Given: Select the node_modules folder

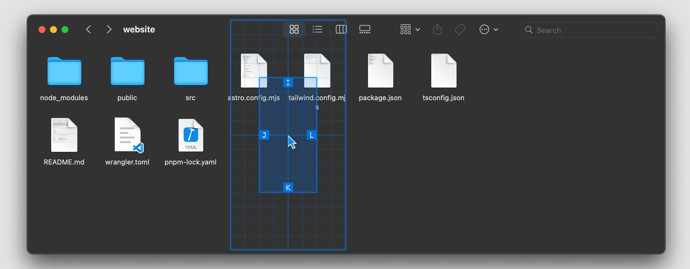Looking at the screenshot, I should [x=64, y=71].
